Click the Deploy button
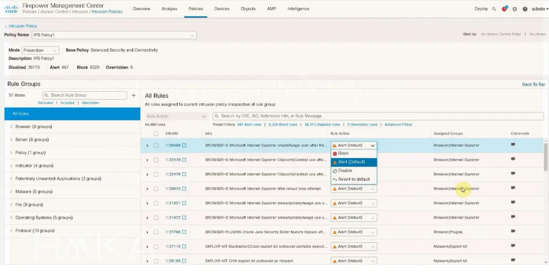This screenshot has height=274, width=549. click(x=481, y=9)
